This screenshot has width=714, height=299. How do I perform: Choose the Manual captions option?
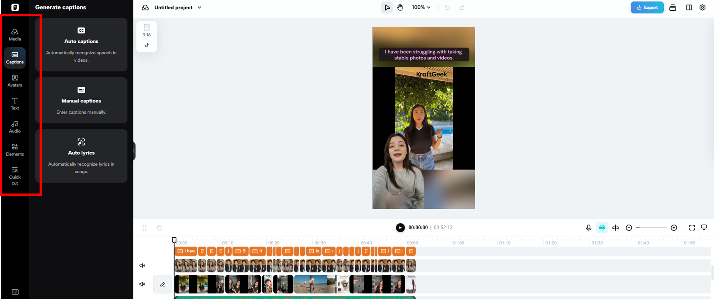(x=81, y=100)
